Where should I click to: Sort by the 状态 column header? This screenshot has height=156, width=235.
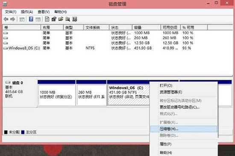[120, 28]
